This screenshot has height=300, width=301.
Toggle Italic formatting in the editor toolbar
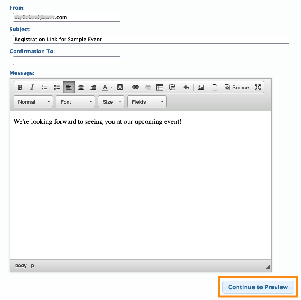32,87
